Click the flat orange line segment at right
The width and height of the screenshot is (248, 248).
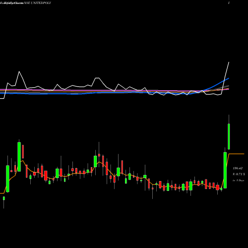pyautogui.click(x=237, y=154)
